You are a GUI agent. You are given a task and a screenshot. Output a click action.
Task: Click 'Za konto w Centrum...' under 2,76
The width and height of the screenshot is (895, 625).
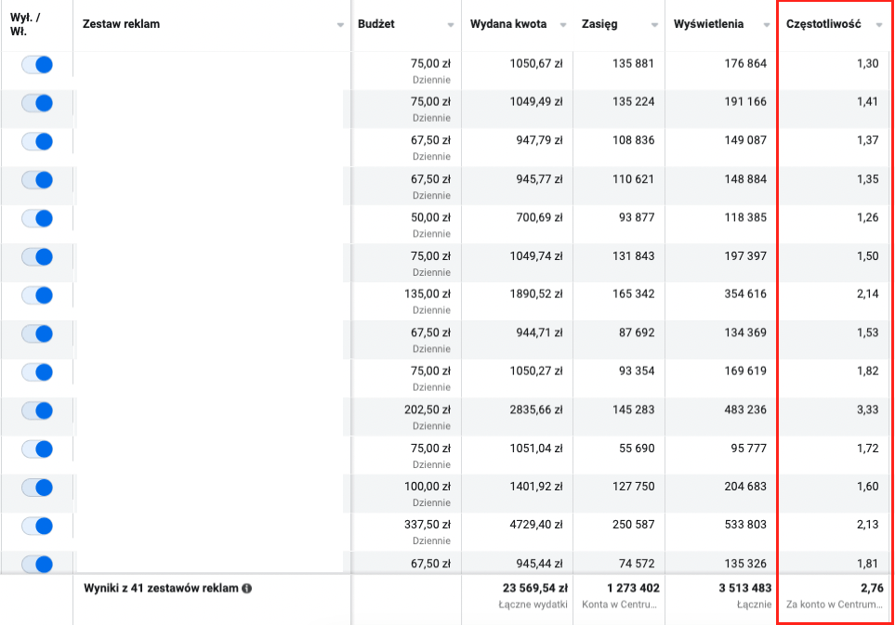click(835, 605)
